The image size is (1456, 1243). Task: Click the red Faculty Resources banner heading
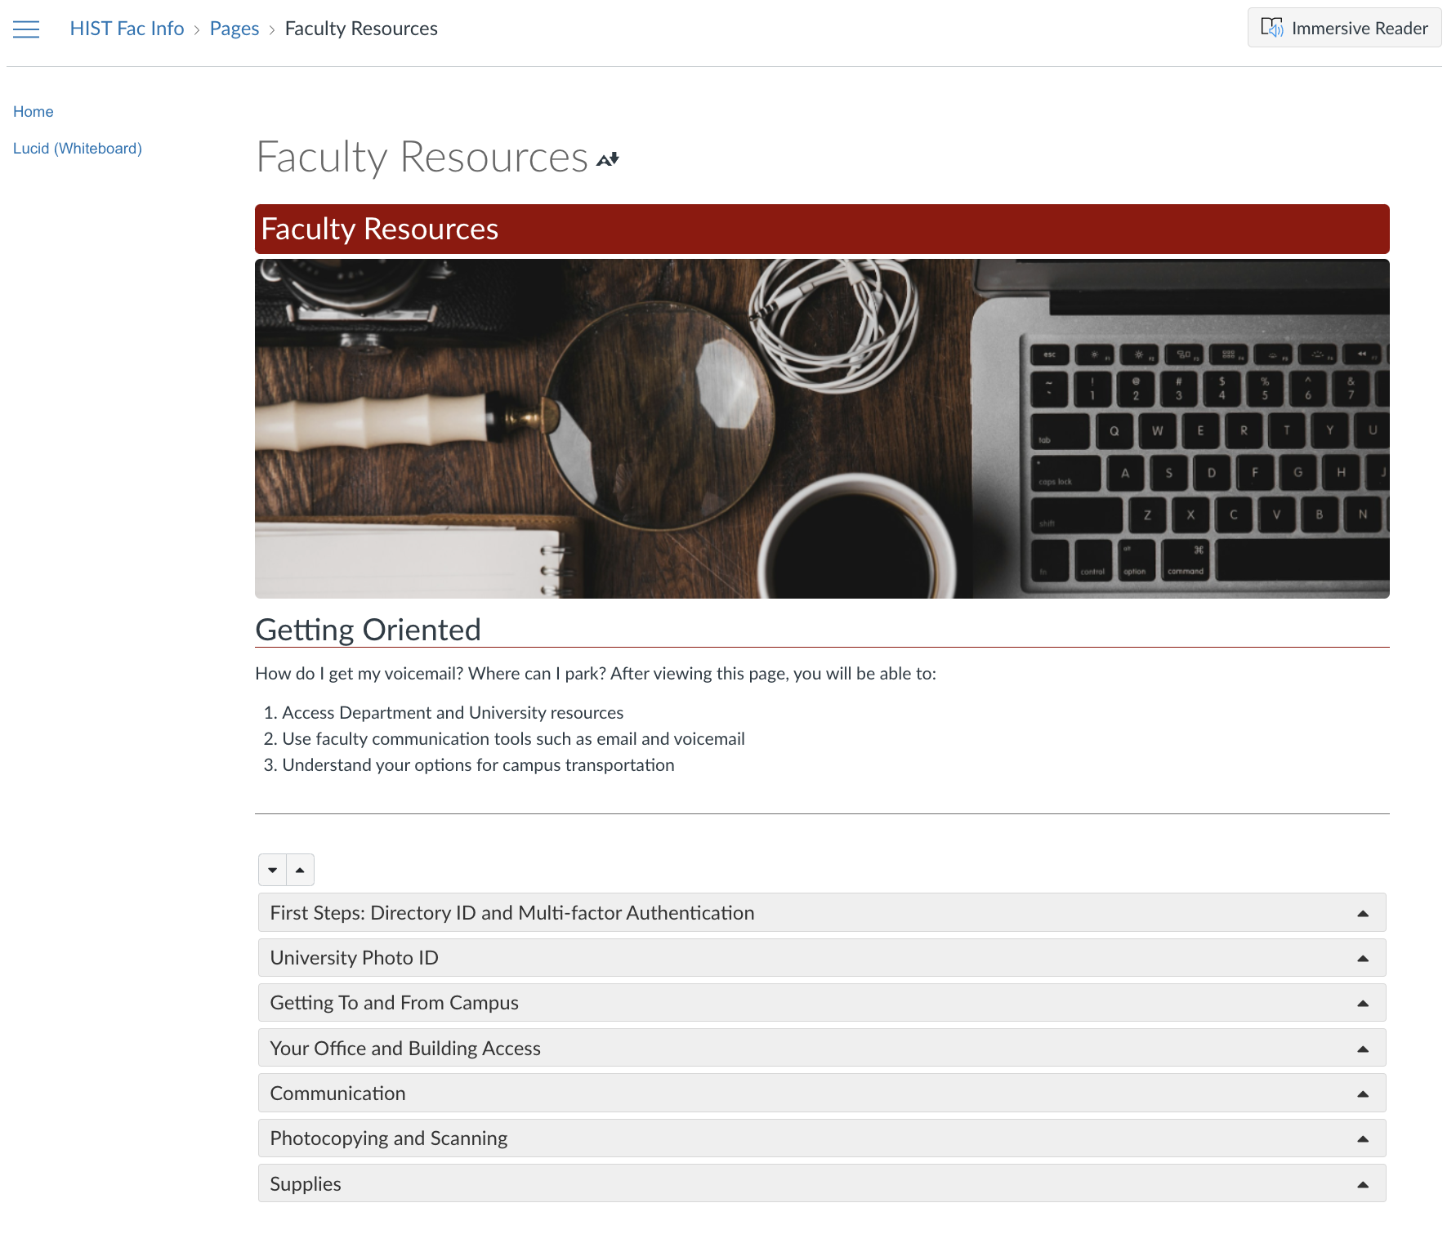click(x=822, y=229)
